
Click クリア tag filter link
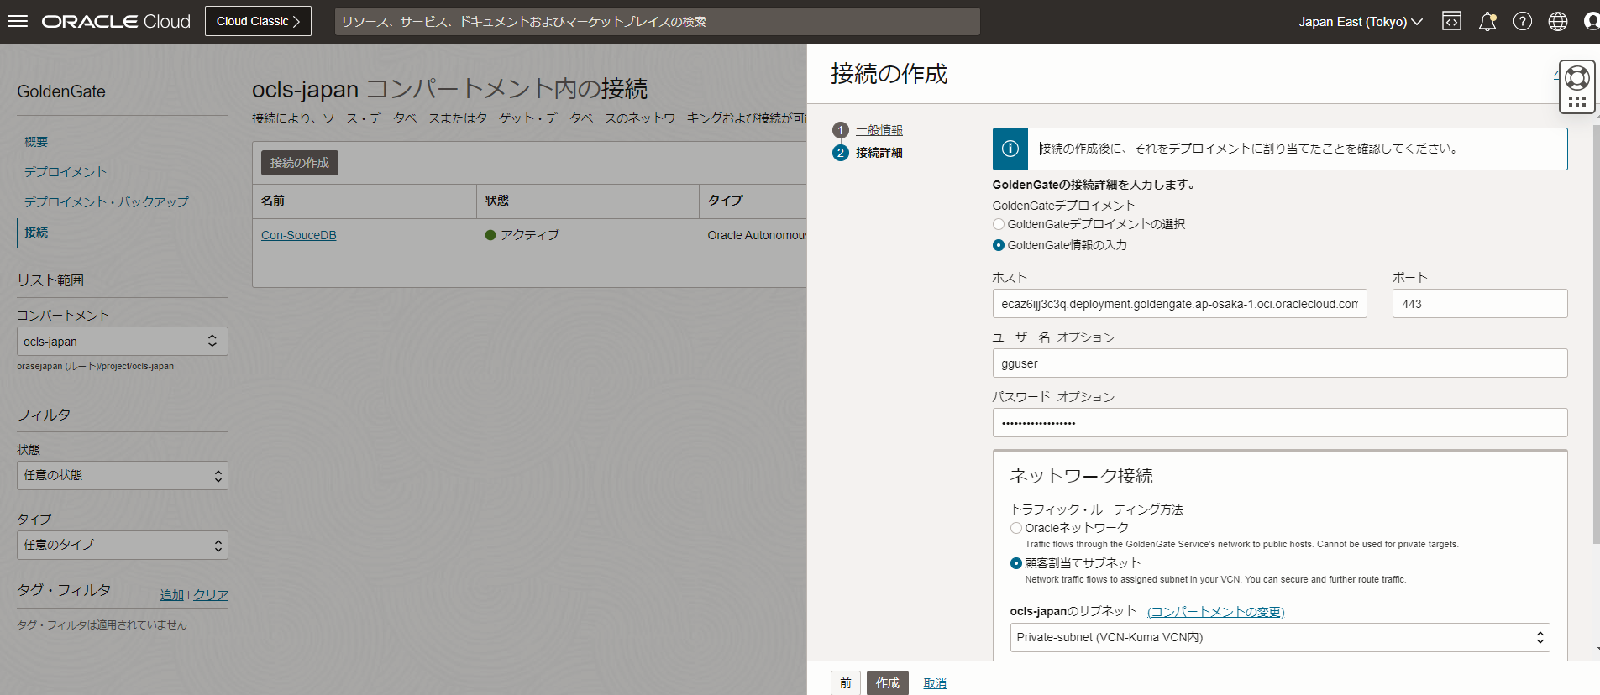tap(211, 594)
